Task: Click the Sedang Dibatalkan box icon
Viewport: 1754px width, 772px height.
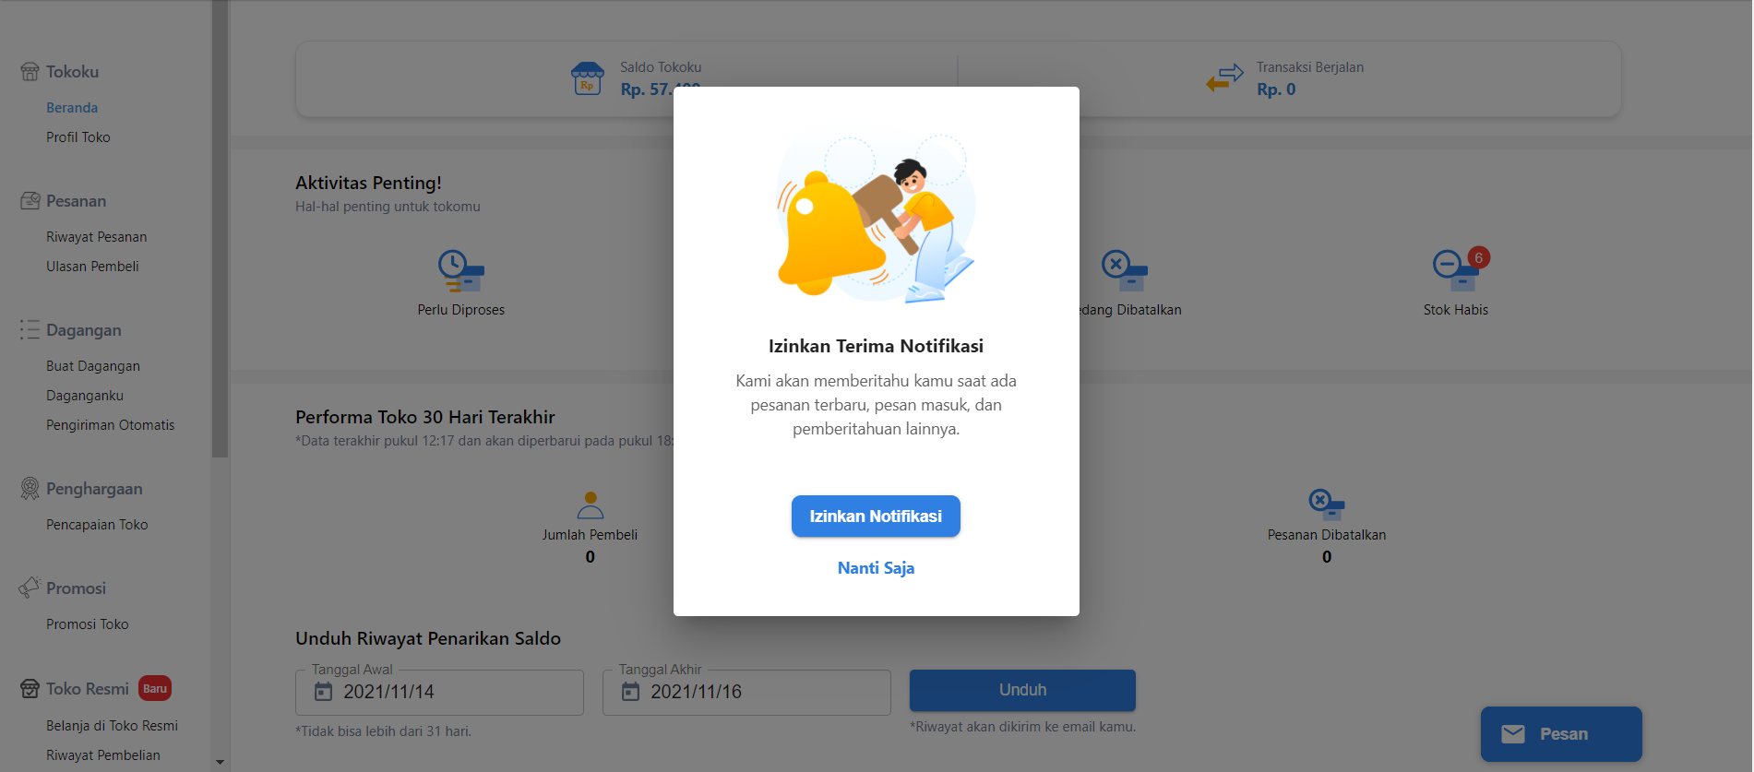Action: click(1124, 271)
